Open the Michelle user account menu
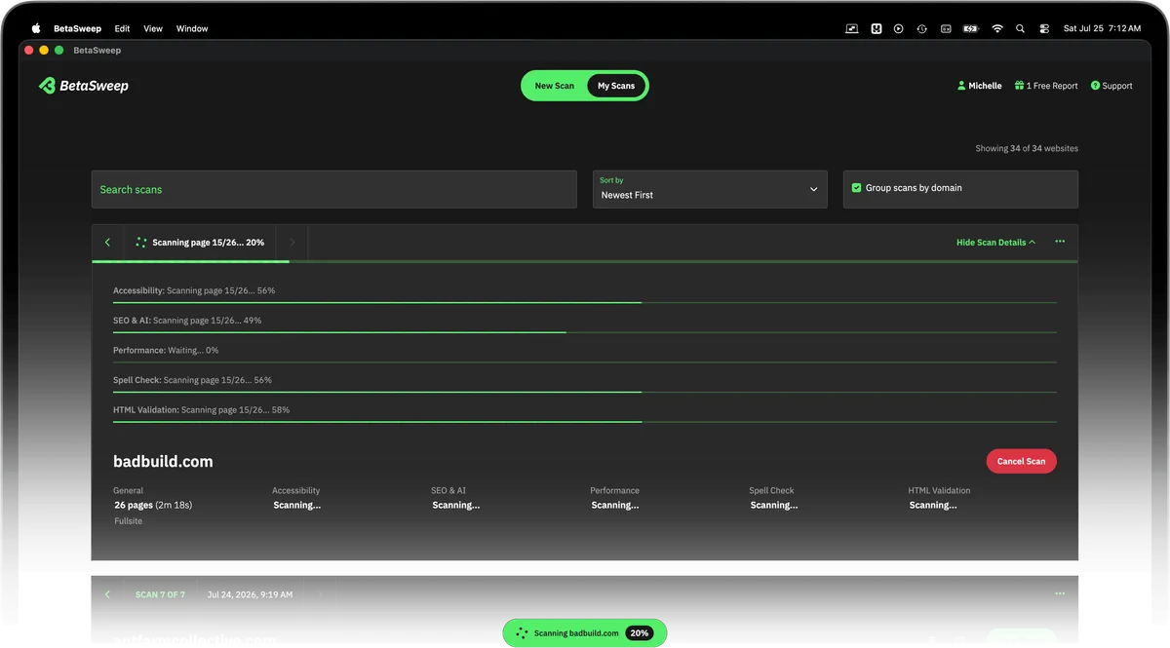Image resolution: width=1170 pixels, height=648 pixels. (979, 86)
